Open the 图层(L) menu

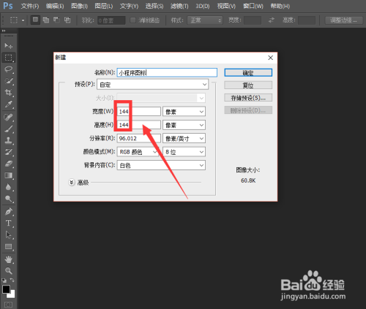coord(104,6)
